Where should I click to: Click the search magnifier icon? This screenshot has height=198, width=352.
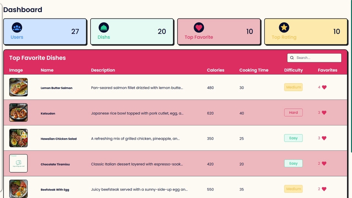point(292,58)
